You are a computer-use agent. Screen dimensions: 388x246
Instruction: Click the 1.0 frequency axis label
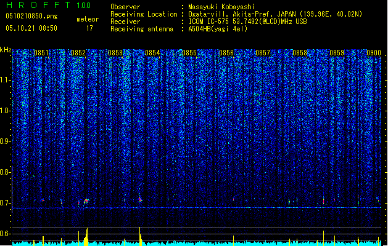click(x=6, y=111)
